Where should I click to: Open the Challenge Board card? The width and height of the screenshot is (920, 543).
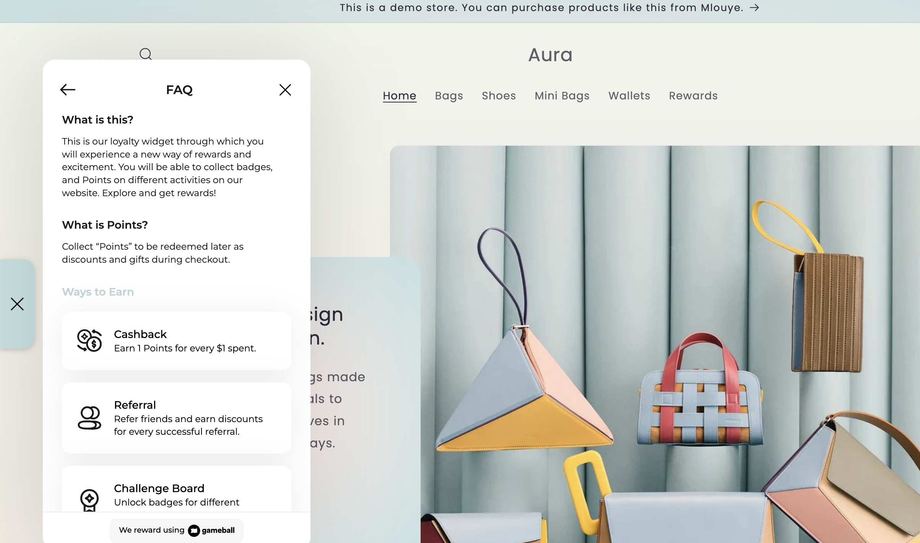[177, 495]
